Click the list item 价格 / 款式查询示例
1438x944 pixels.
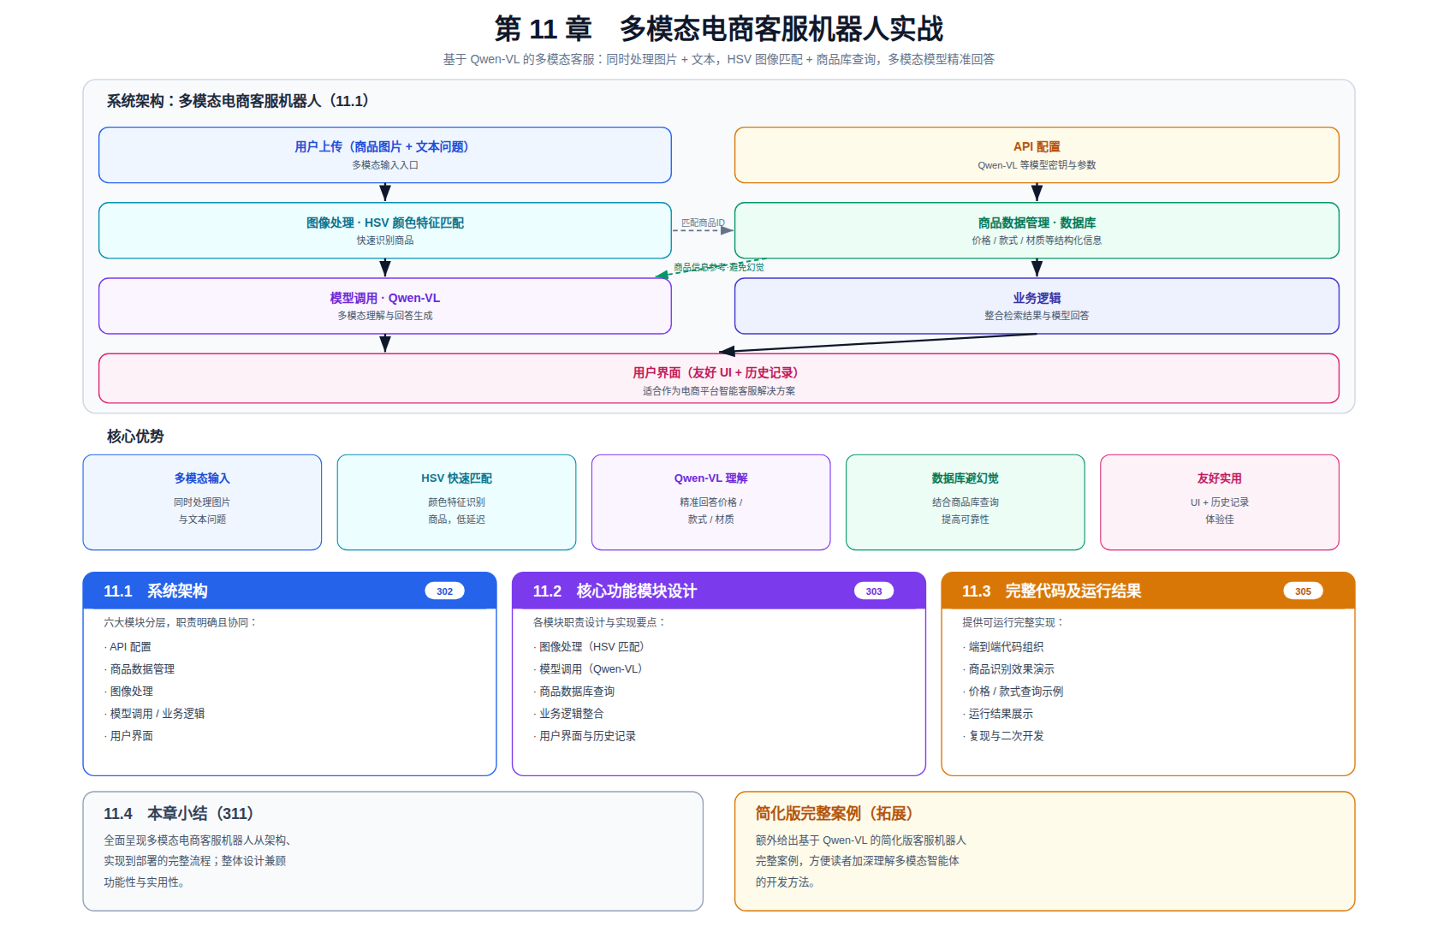tap(1013, 692)
